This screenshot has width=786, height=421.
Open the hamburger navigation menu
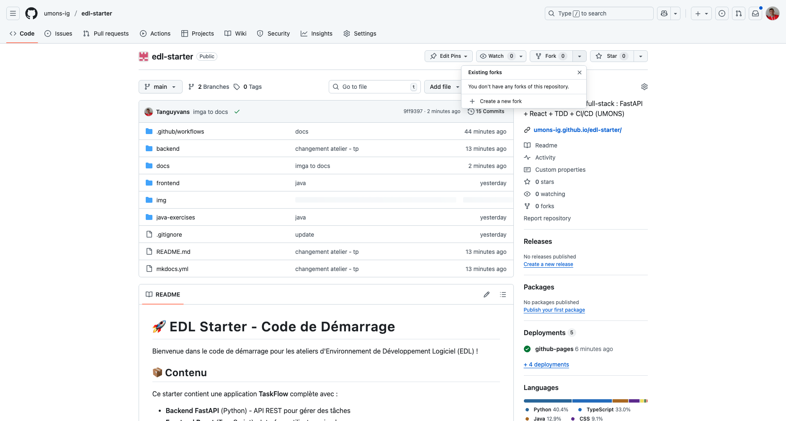pyautogui.click(x=13, y=13)
